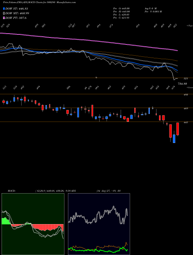Viewport: 193px width, 255px height.
Task: Click the green histogram bars in the MACD panel
Action: click(6, 221)
